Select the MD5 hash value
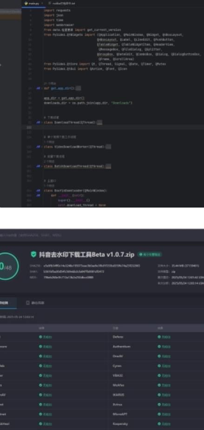 pyautogui.click(x=68, y=277)
